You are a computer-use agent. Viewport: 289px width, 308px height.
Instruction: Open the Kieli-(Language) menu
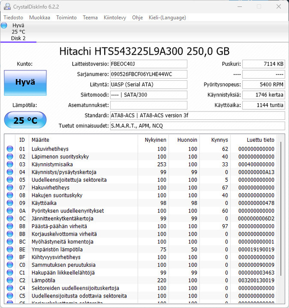tap(167, 18)
